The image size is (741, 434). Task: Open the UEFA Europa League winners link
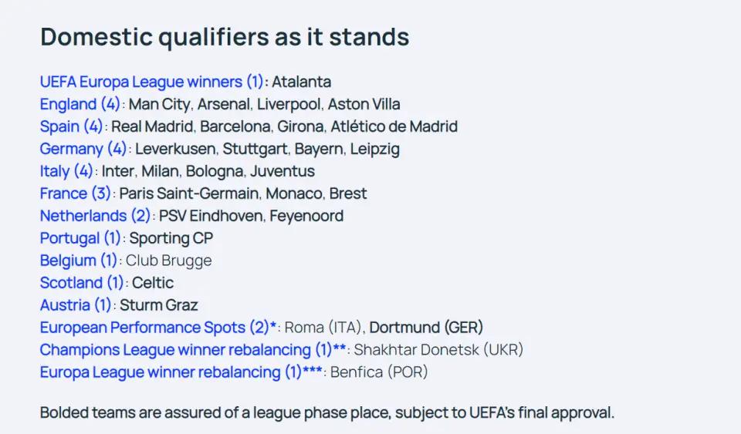(x=152, y=82)
